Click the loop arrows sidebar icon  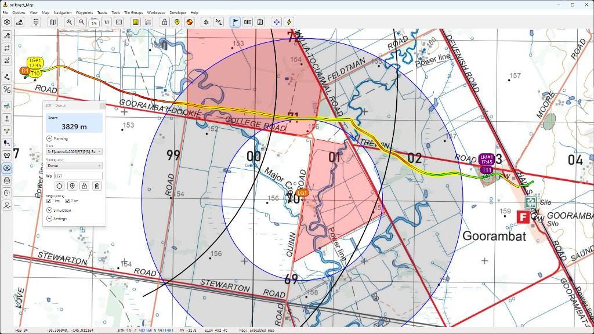[7, 48]
